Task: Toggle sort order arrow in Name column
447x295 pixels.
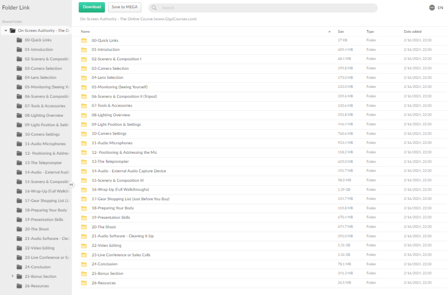Action: tap(329, 31)
